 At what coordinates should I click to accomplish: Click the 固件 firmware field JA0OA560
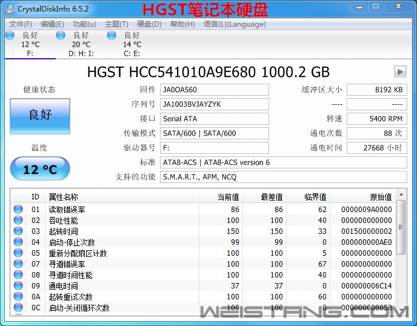[214, 90]
